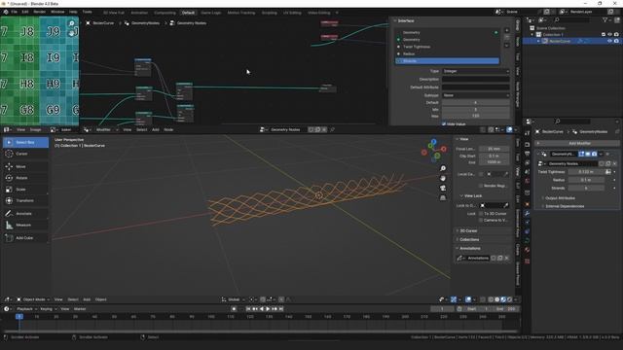Toggle the Render Region checkbox
The image size is (623, 350).
coord(481,186)
